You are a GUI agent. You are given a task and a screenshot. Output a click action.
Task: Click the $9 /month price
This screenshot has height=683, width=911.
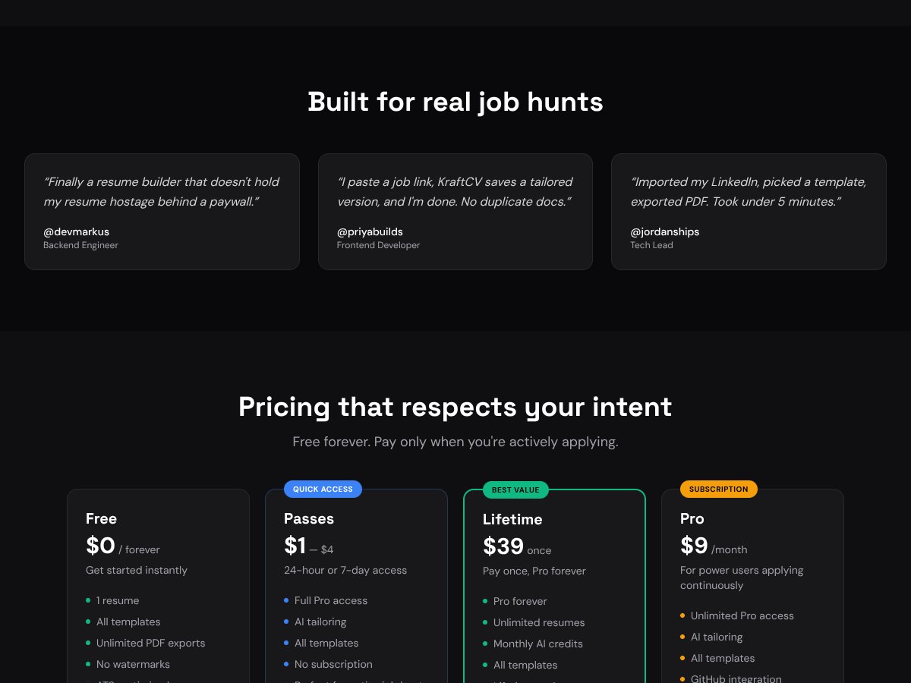click(x=713, y=546)
